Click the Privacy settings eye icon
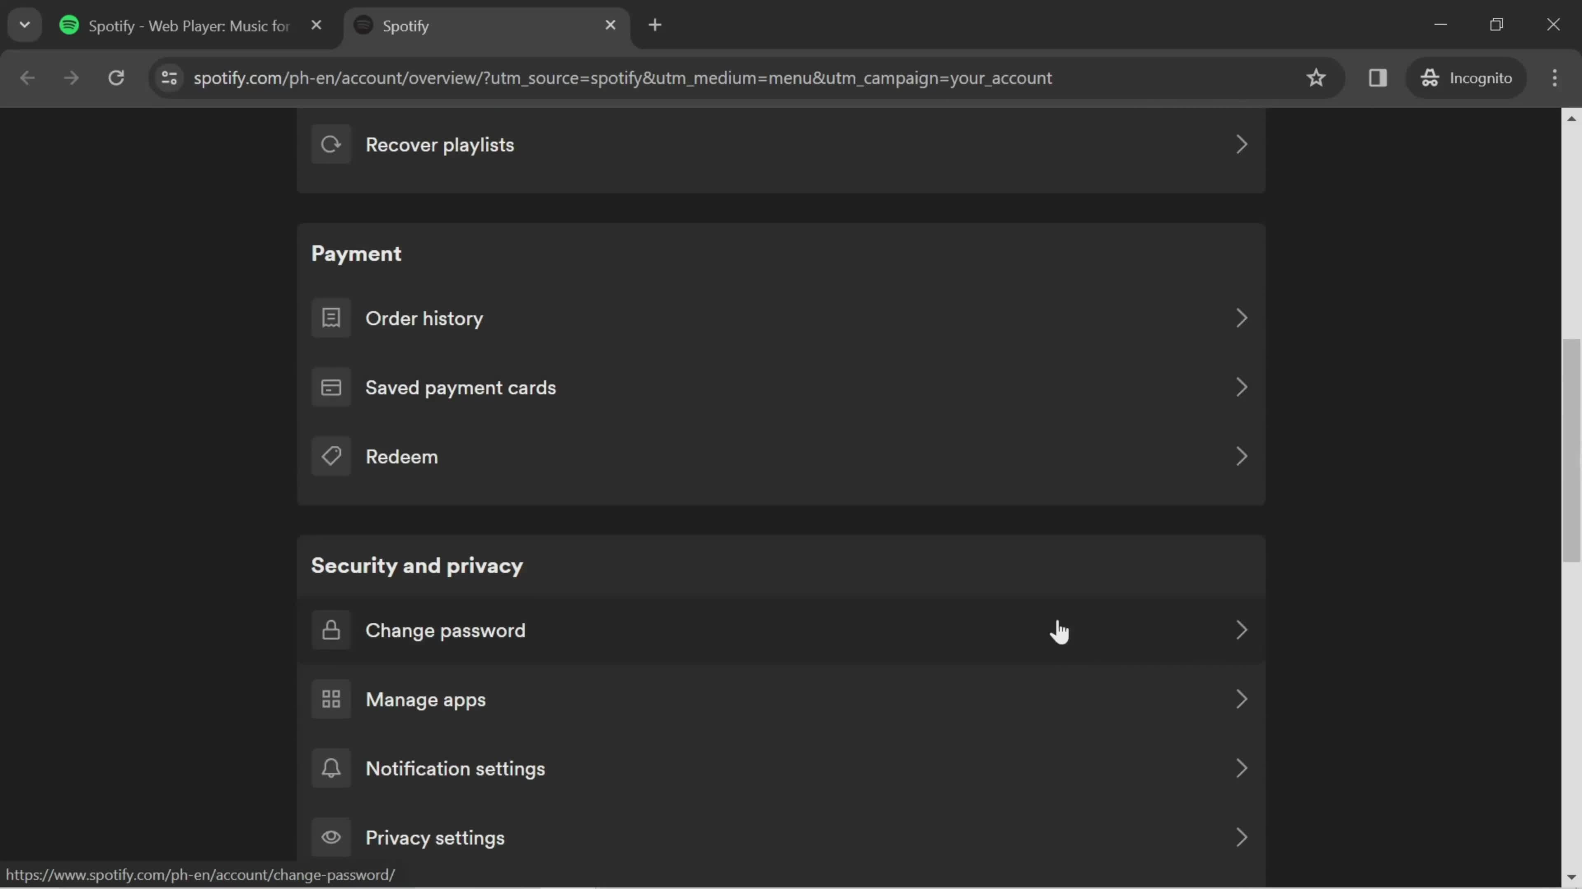Image resolution: width=1582 pixels, height=889 pixels. (x=331, y=837)
